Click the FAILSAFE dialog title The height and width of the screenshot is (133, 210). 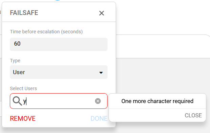pyautogui.click(x=24, y=13)
